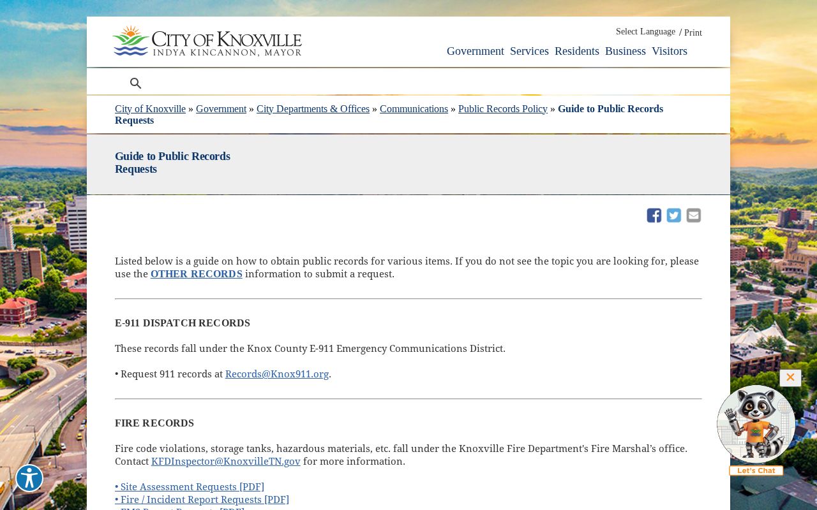Click the KFDInspector@KnoxvilleTN.gov email link
The width and height of the screenshot is (817, 510).
point(226,462)
